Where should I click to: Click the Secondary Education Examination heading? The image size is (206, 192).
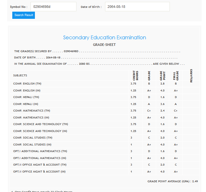(104, 37)
